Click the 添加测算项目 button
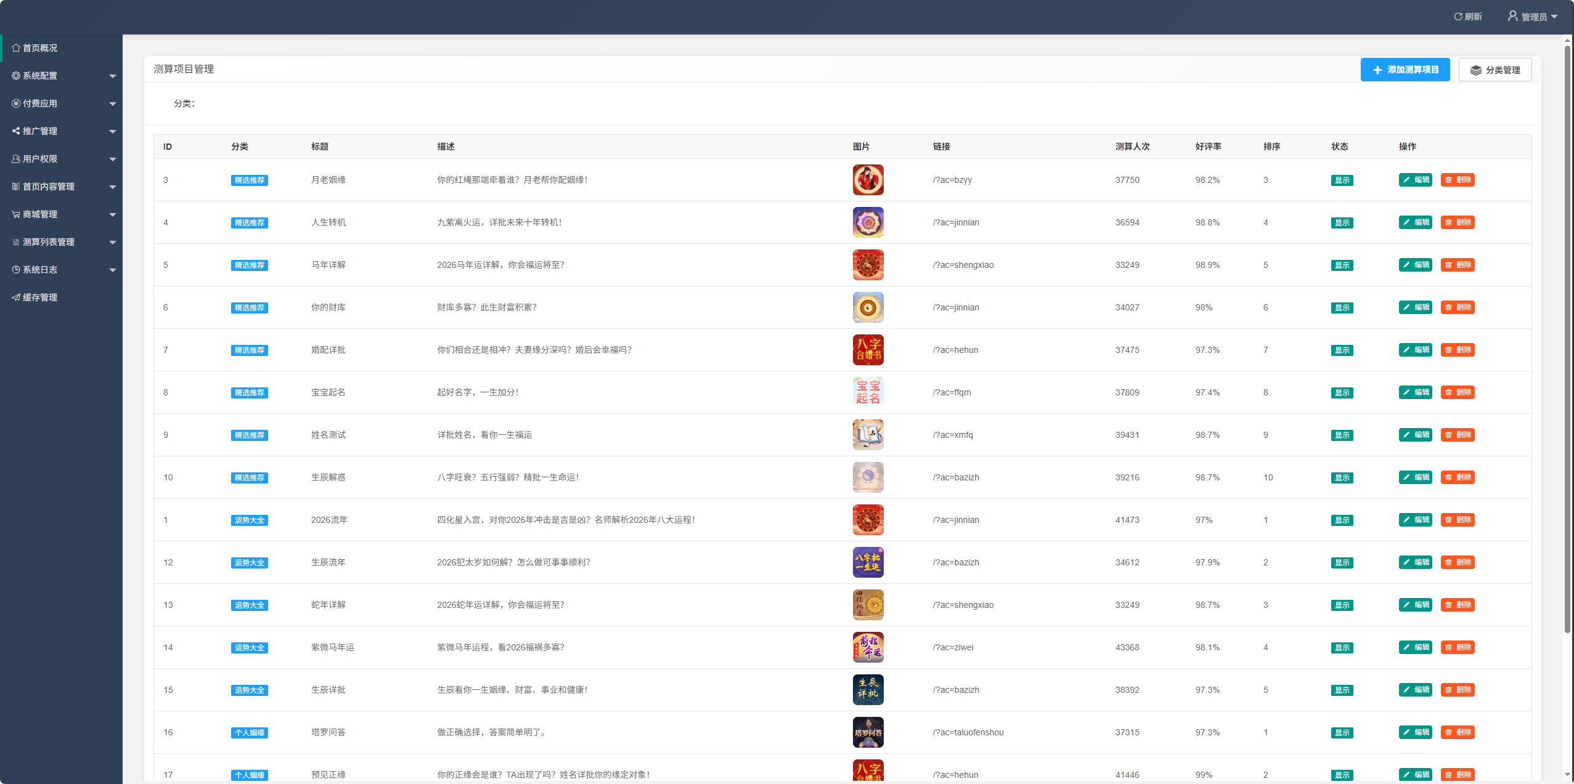 point(1405,70)
